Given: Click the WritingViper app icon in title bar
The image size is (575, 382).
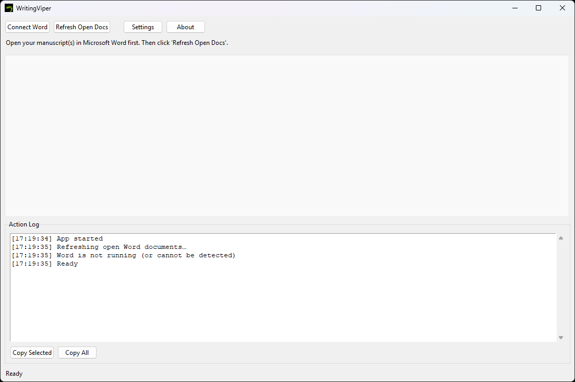Looking at the screenshot, I should [8, 8].
